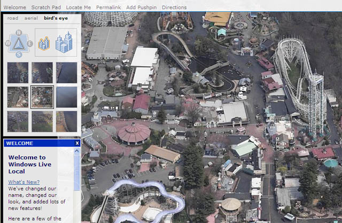Rotate view to West on compass
This screenshot has width=342, height=223.
(x=7, y=43)
